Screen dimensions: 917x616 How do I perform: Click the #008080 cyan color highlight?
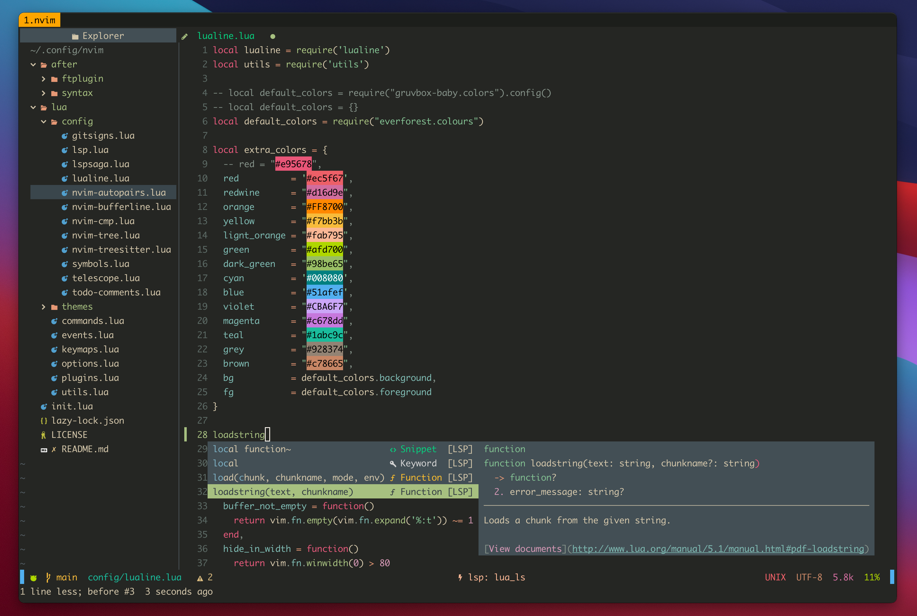click(x=324, y=278)
